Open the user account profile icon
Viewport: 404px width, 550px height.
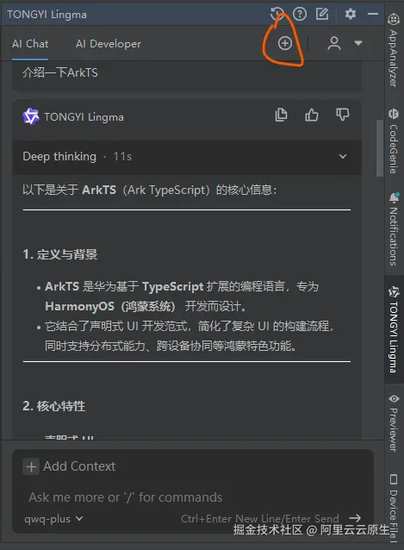[334, 43]
